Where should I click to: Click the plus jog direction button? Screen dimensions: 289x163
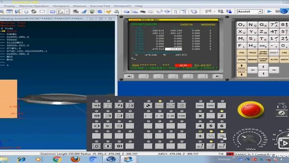point(200,136)
